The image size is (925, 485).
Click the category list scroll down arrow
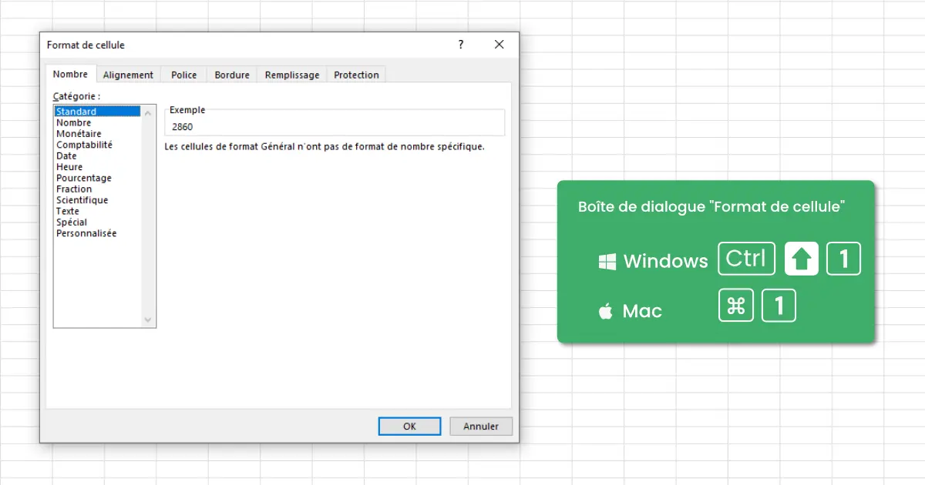pyautogui.click(x=149, y=319)
